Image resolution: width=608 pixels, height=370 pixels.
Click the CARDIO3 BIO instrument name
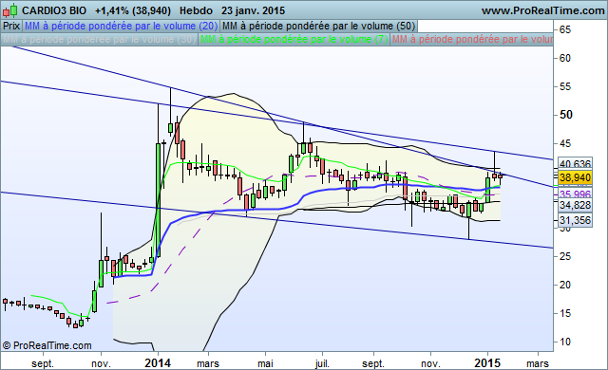pos(54,10)
